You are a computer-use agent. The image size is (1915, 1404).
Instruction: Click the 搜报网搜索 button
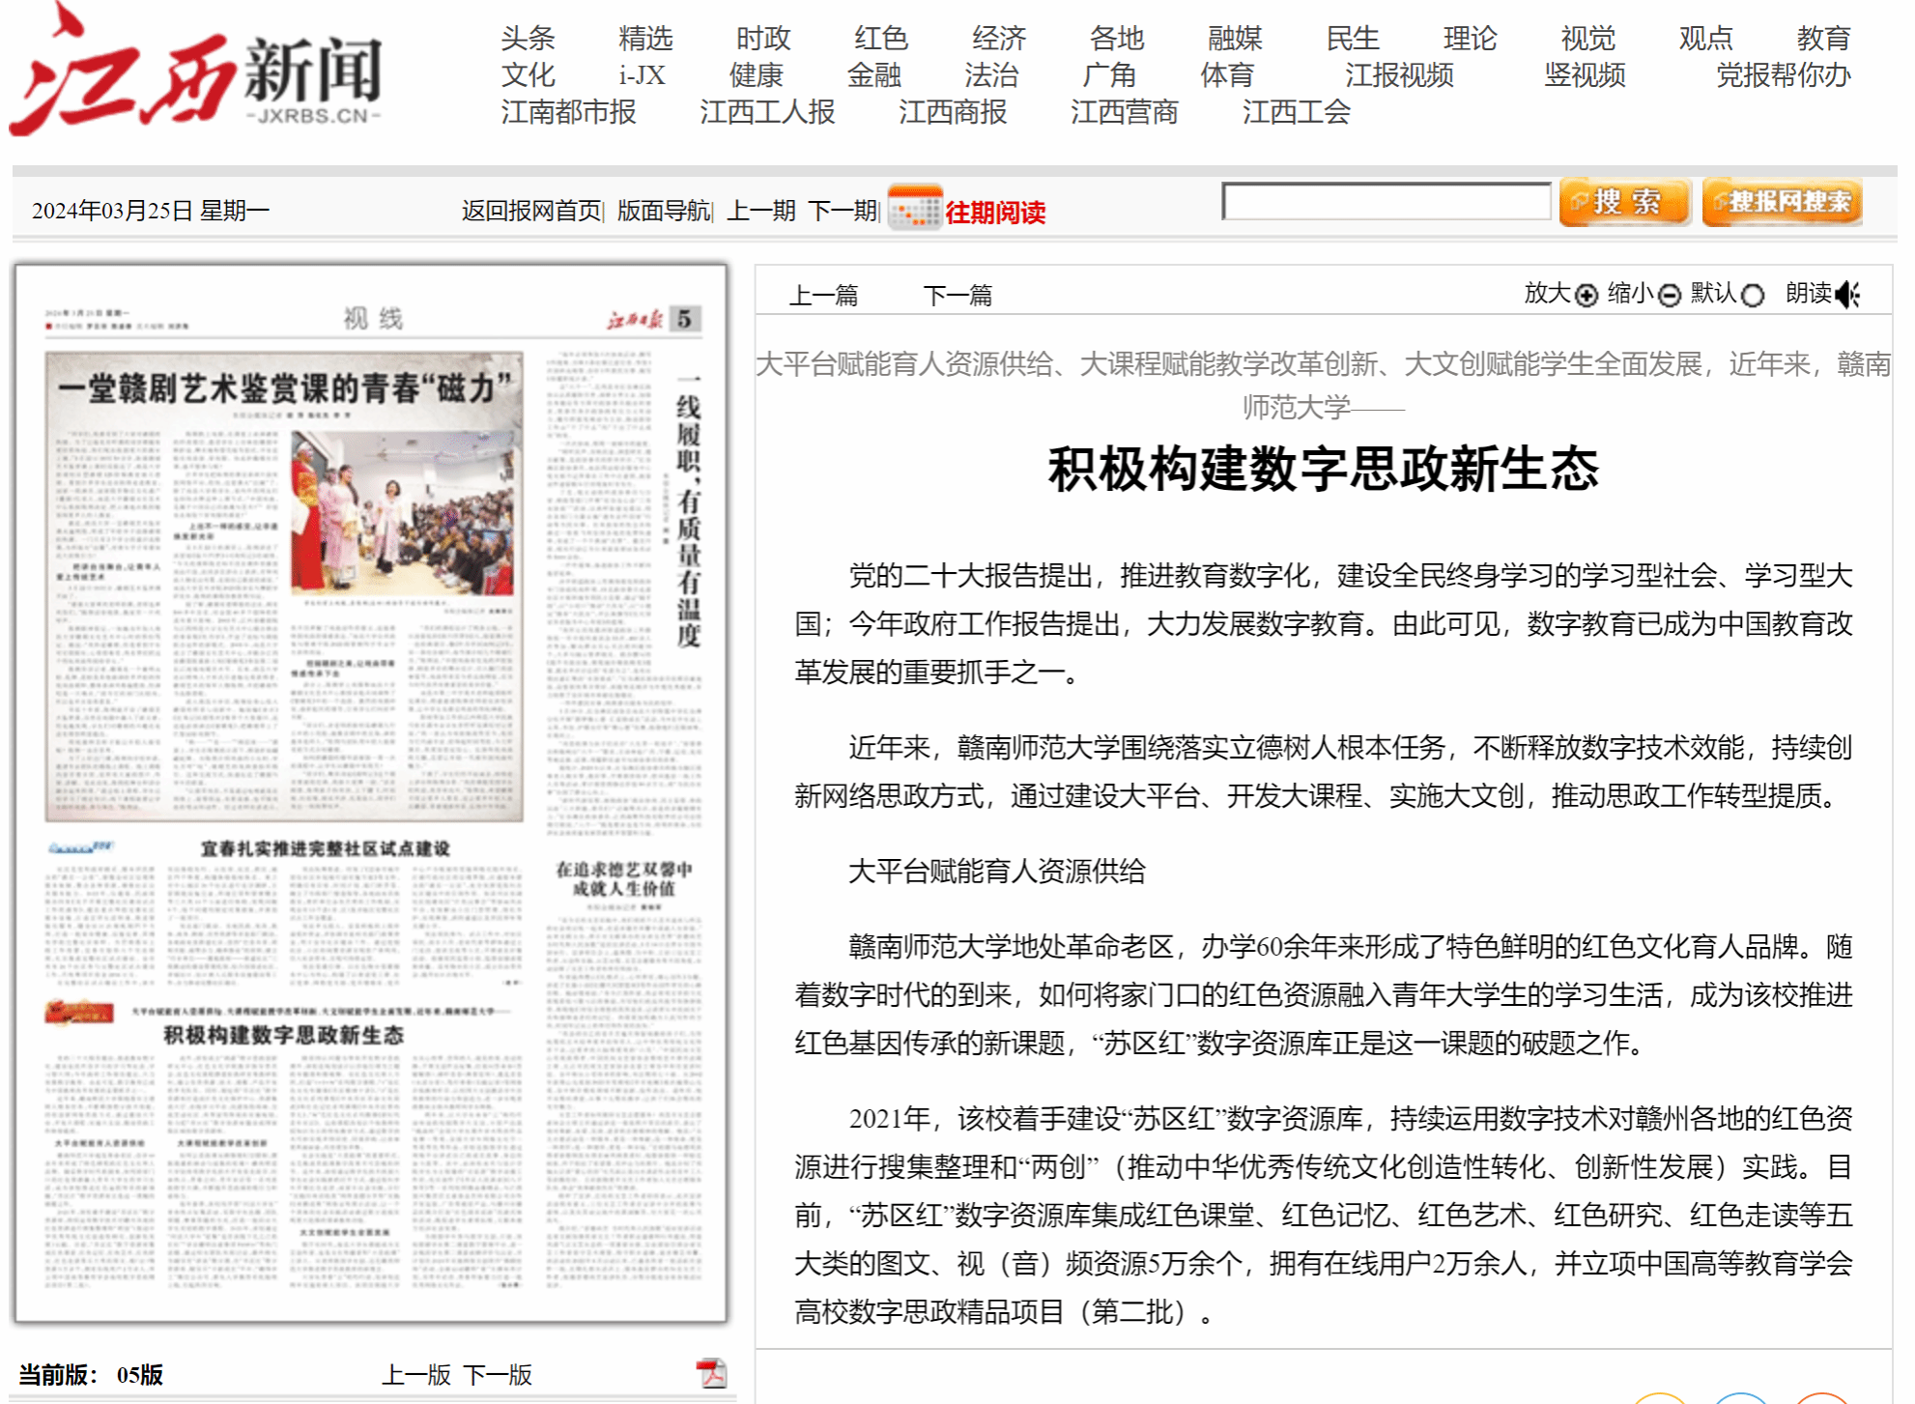[x=1783, y=202]
